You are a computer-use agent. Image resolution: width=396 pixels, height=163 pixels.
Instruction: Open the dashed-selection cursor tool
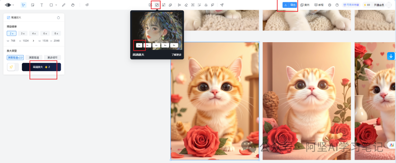tap(199, 5)
